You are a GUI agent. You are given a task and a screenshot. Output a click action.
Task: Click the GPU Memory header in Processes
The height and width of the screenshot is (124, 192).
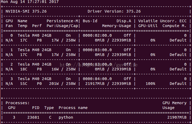pos(174,103)
